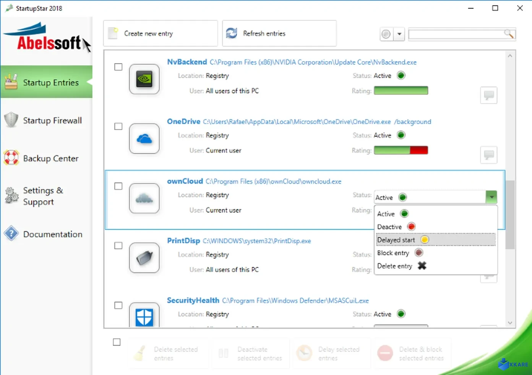Image resolution: width=532 pixels, height=375 pixels.
Task: Toggle the select-all checkbox at the bottom
Action: (x=117, y=342)
